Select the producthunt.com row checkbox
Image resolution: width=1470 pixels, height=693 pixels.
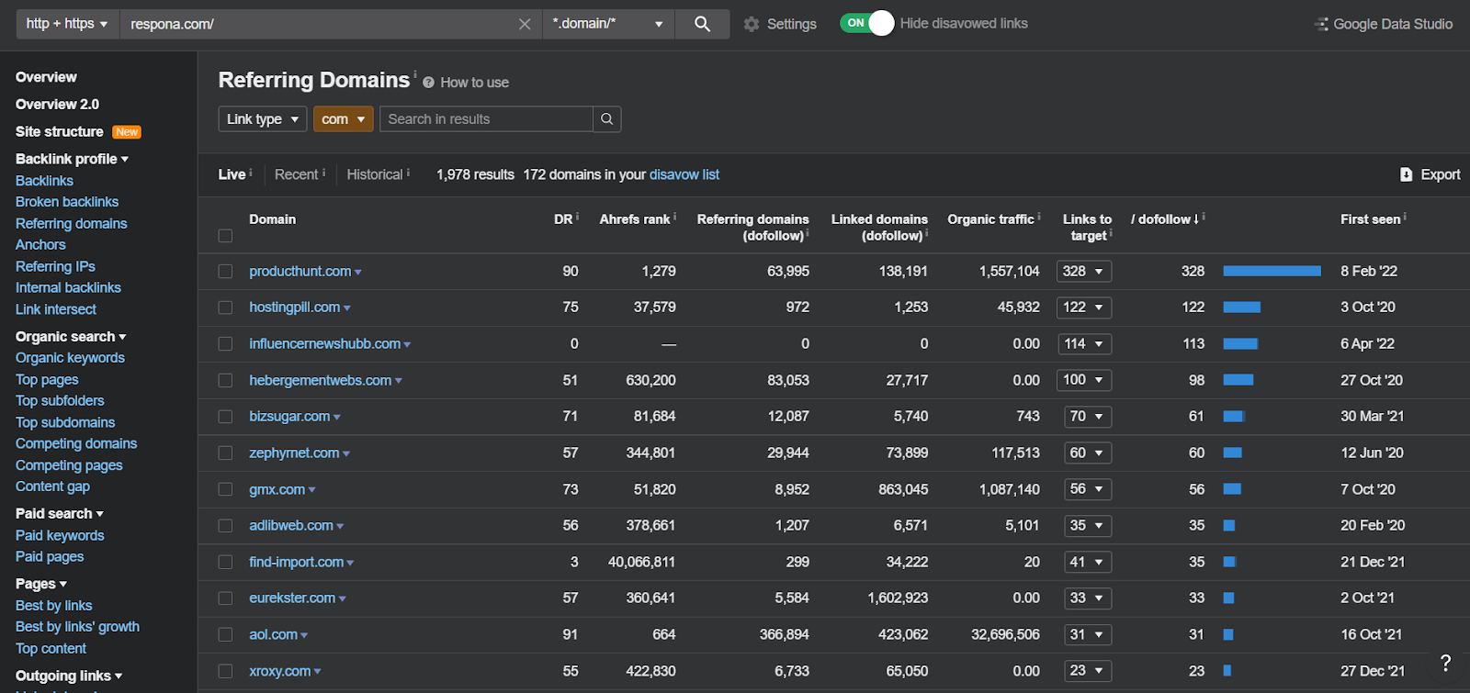click(225, 272)
